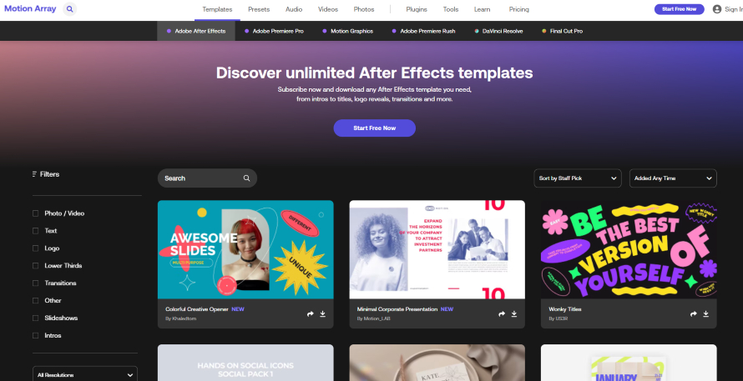Switch to Final Cut Pro category
This screenshot has width=743, height=381.
(563, 31)
